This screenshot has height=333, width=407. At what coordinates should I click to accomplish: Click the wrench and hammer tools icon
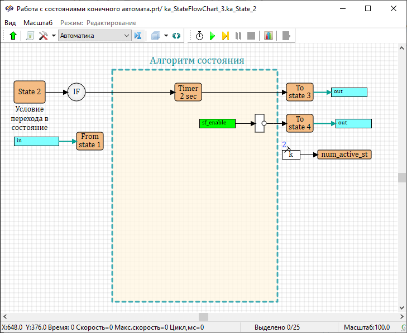point(44,36)
